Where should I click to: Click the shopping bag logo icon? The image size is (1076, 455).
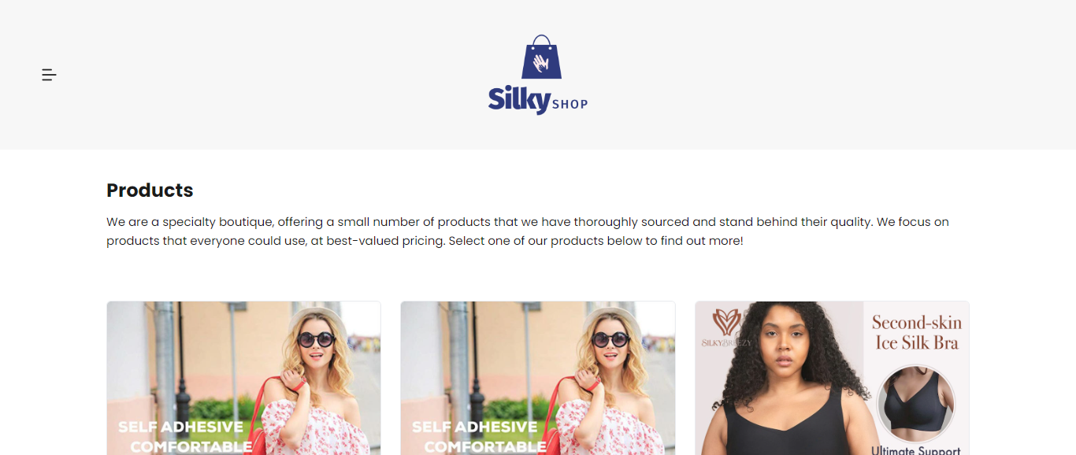(542, 57)
